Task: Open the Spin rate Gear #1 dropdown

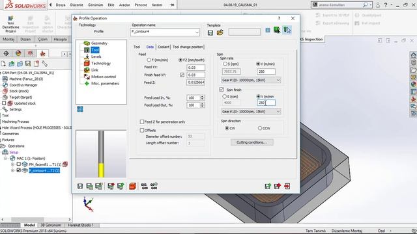Action: (x=278, y=80)
